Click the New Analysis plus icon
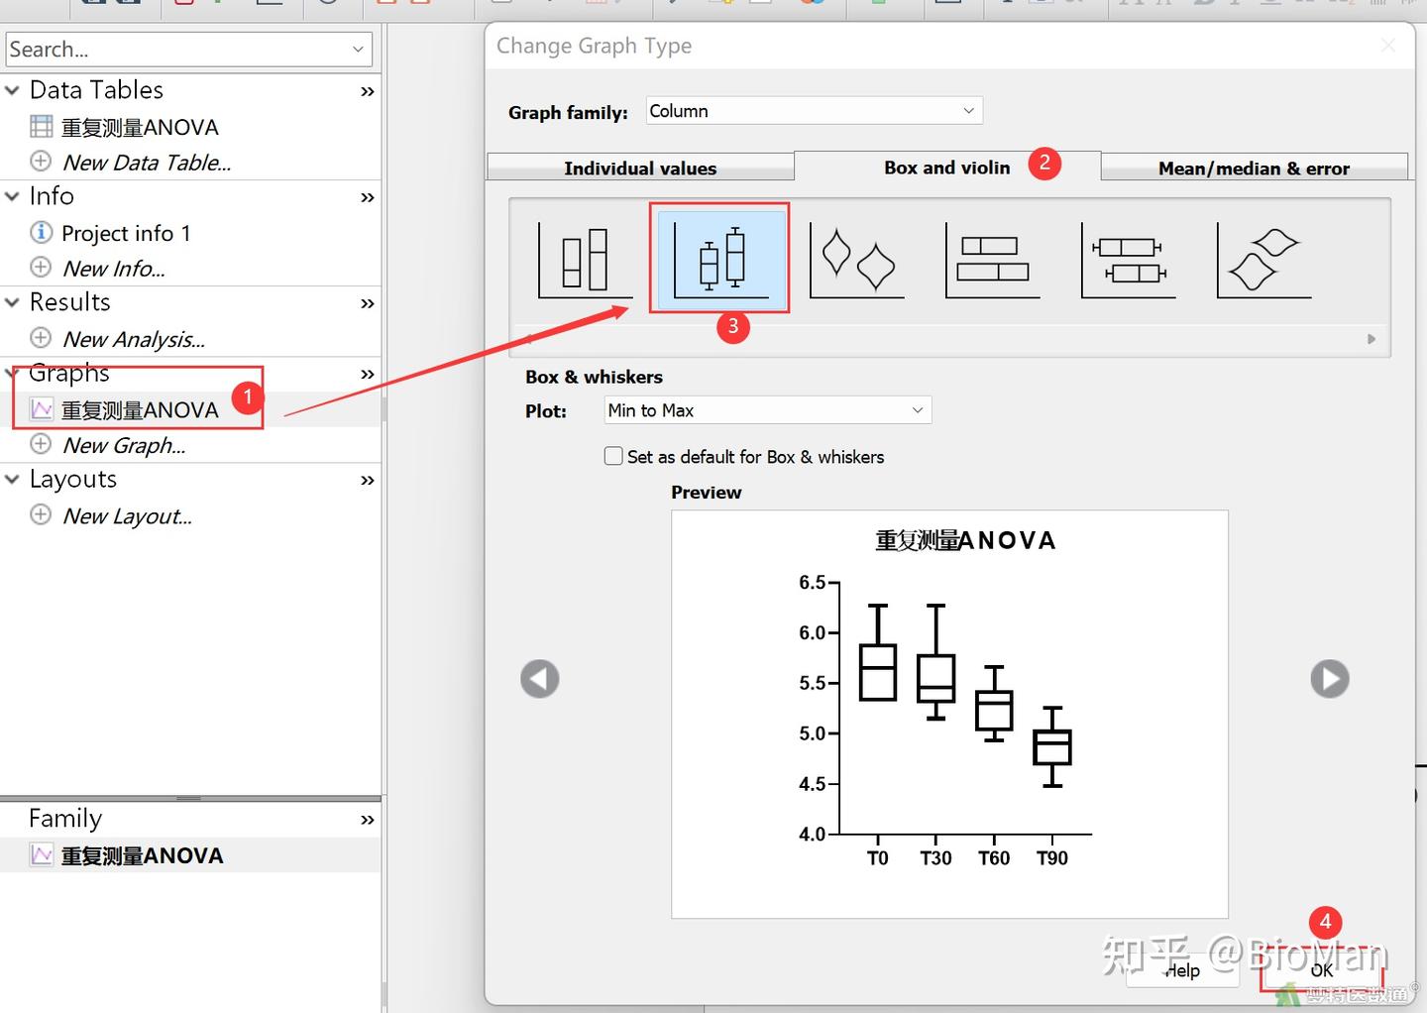The image size is (1427, 1013). 41,338
